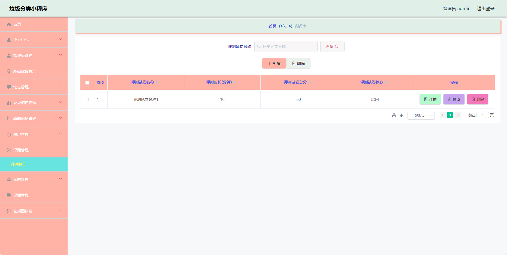Sort by 评测试卷状态 column sort arrows
Viewport: 507px width, 255px height.
(387, 82)
